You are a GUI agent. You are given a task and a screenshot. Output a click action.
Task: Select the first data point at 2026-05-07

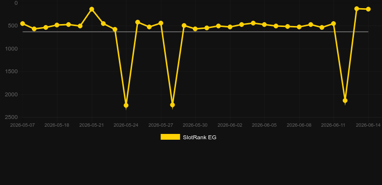23,24
